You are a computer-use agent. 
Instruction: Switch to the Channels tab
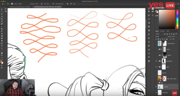[163, 31]
